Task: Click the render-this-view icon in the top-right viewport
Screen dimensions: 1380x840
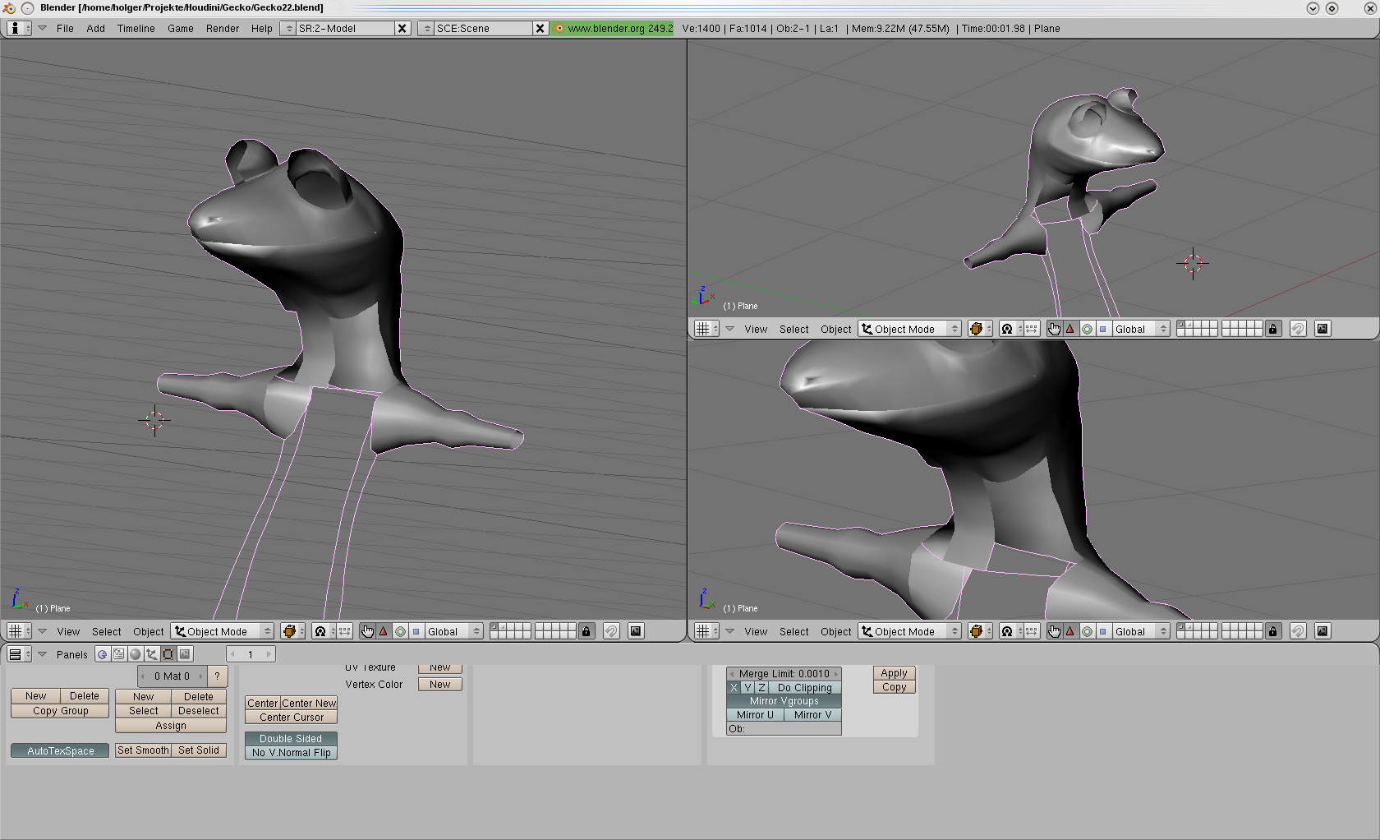Action: (1322, 329)
